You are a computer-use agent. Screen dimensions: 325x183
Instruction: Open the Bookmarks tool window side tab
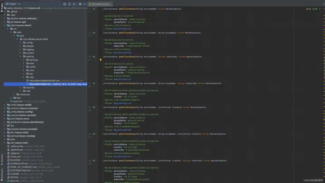(2, 174)
